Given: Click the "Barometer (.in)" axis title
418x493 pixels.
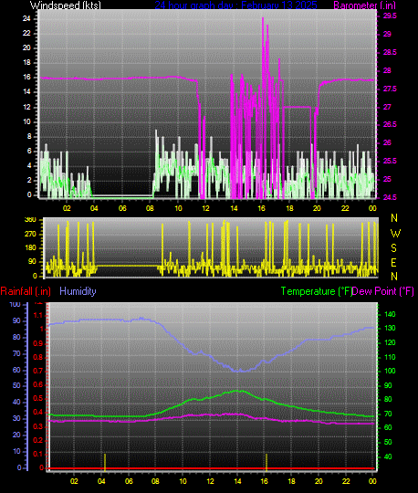Looking at the screenshot, I should (x=364, y=5).
